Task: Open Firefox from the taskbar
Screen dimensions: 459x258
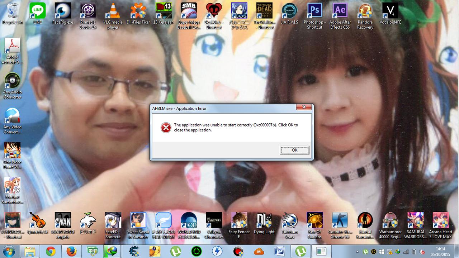Action: [x=71, y=252]
